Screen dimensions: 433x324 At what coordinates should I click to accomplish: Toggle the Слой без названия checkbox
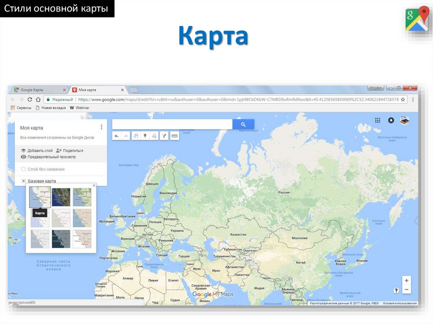(x=24, y=169)
